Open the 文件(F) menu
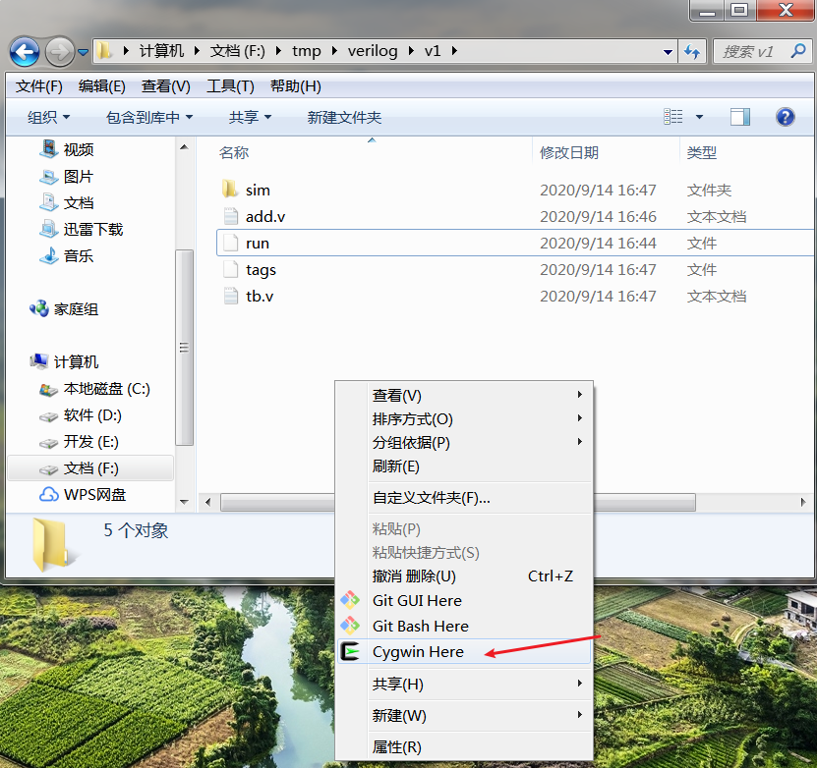The width and height of the screenshot is (817, 768). pos(39,85)
